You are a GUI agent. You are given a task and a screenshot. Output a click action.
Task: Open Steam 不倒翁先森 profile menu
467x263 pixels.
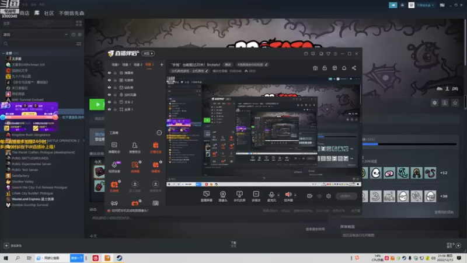[x=71, y=13]
